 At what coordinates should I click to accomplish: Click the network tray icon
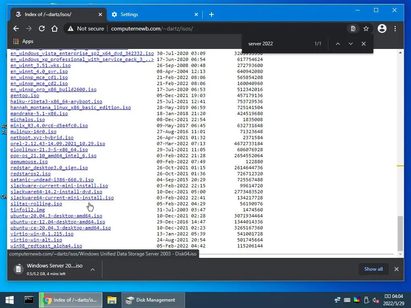pyautogui.click(x=338, y=300)
